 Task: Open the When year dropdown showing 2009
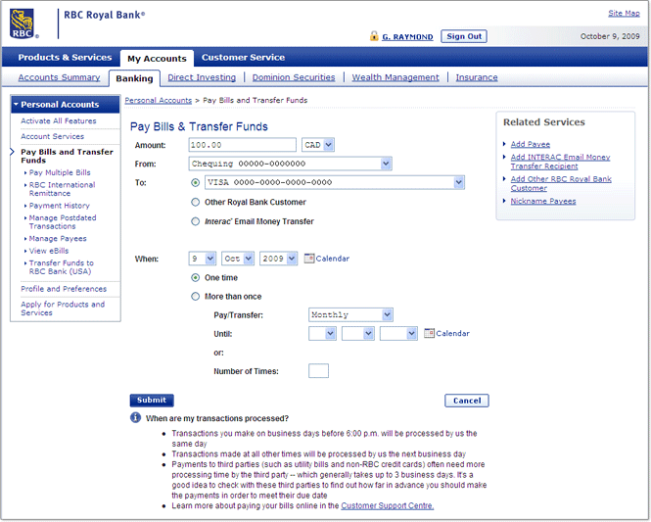tap(279, 259)
